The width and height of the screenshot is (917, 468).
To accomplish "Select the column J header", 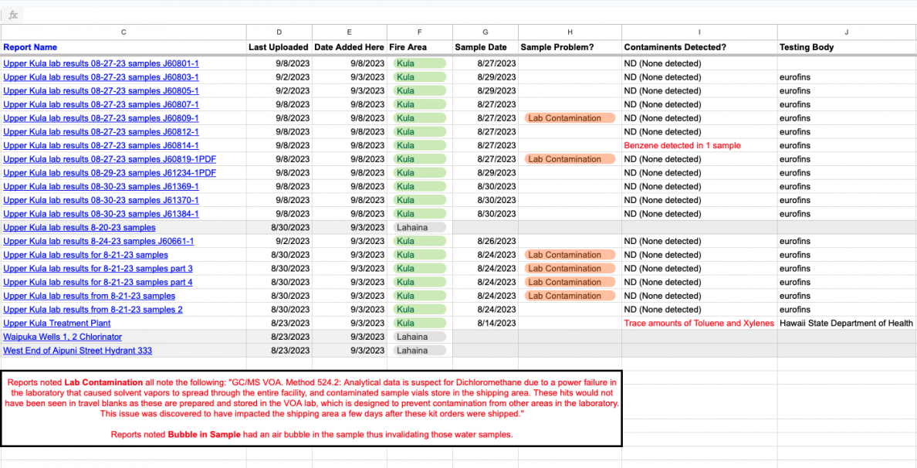I will coord(846,32).
